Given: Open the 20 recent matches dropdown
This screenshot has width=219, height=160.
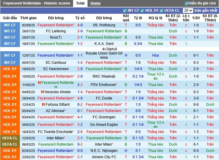Looking at the screenshot, I should 188,10.
